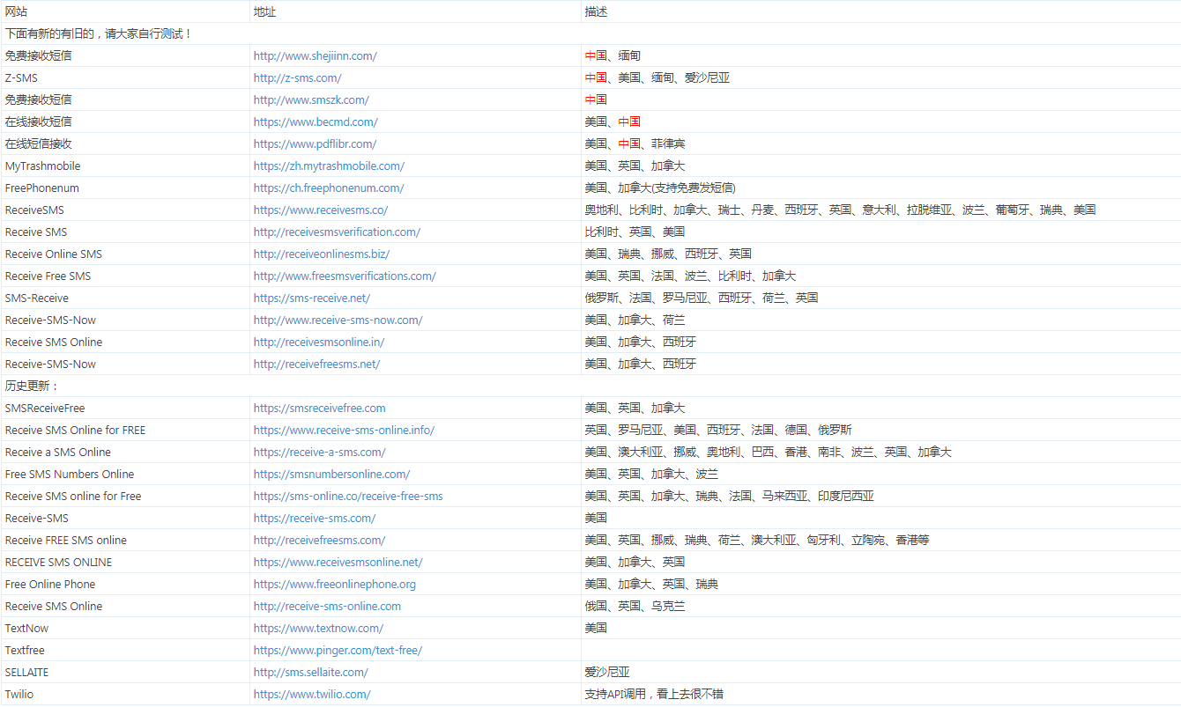Open the http://www.shejiinn.com/ link
Screen dimensions: 1181x707
315,55
